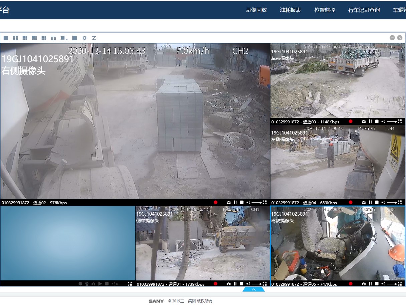Select the 4x4 sixteen-window grid layout

[53, 38]
